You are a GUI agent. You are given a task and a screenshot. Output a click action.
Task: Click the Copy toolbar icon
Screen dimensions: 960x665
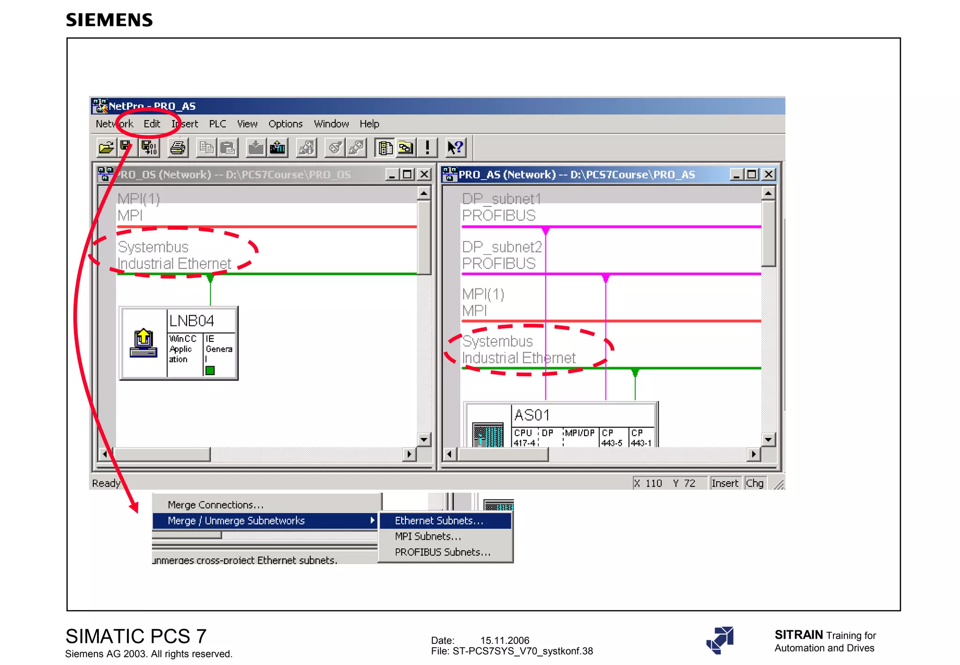pos(206,148)
